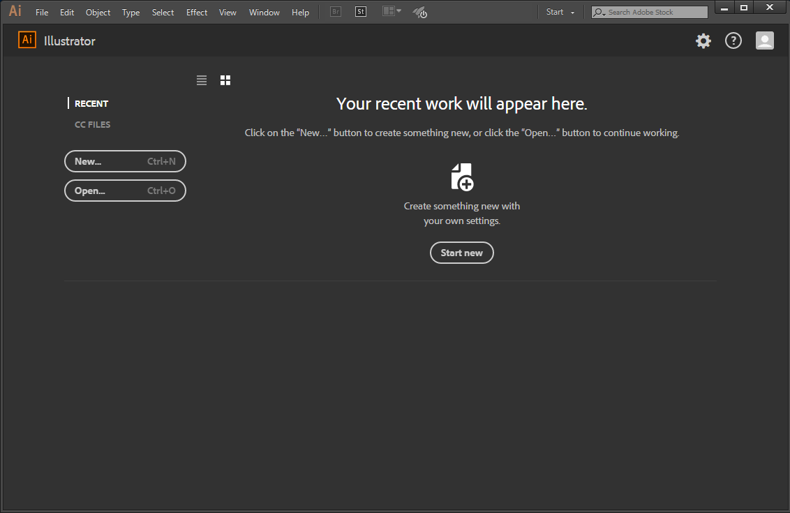Open the File menu
This screenshot has width=790, height=513.
(x=42, y=12)
